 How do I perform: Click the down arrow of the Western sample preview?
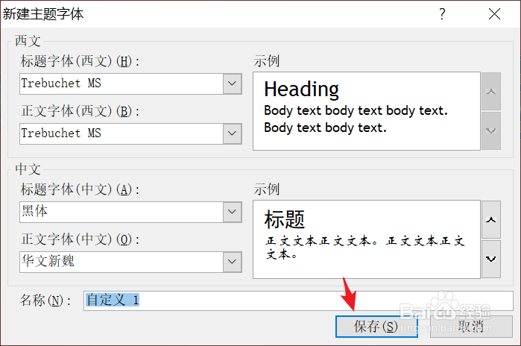(491, 130)
